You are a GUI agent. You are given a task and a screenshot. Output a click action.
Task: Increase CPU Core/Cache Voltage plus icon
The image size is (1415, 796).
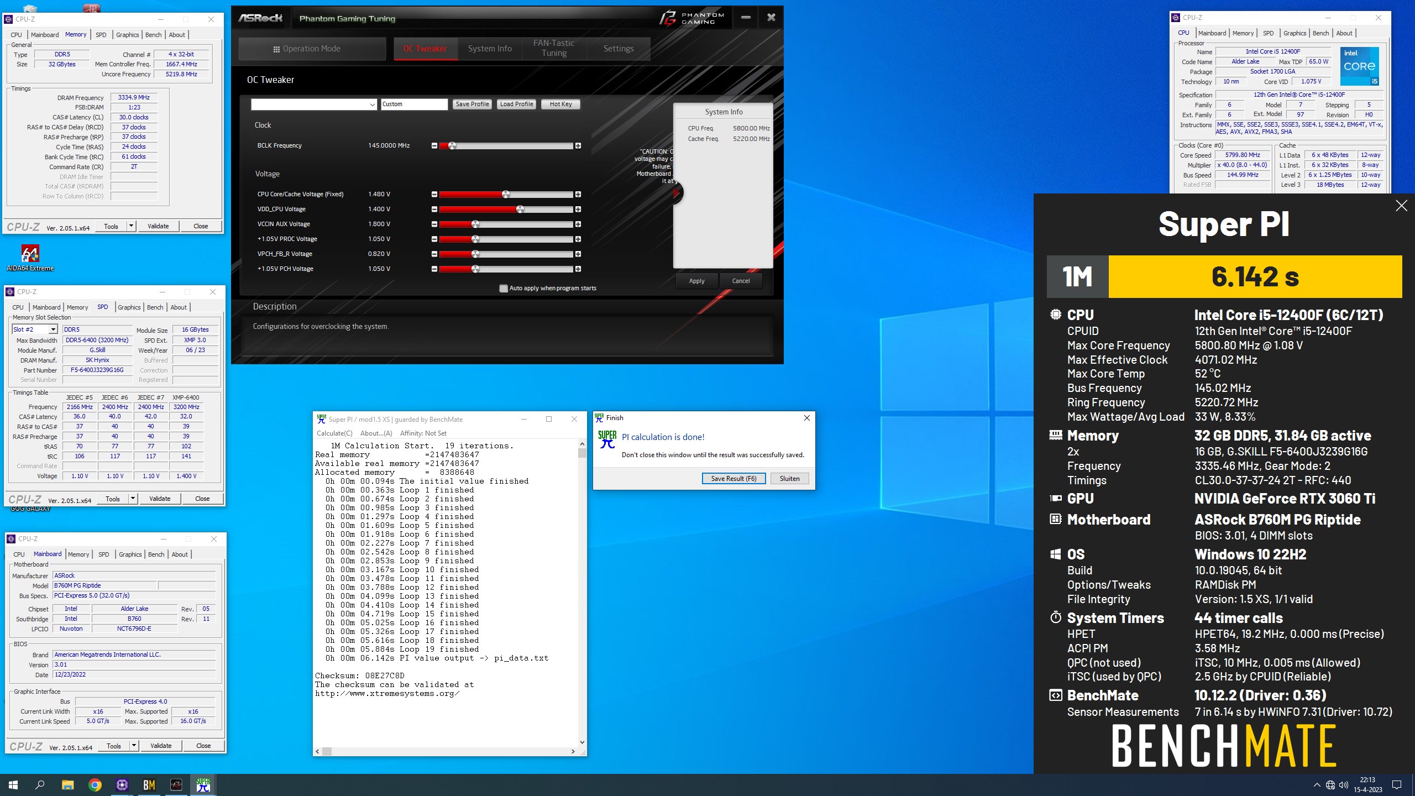click(x=578, y=195)
